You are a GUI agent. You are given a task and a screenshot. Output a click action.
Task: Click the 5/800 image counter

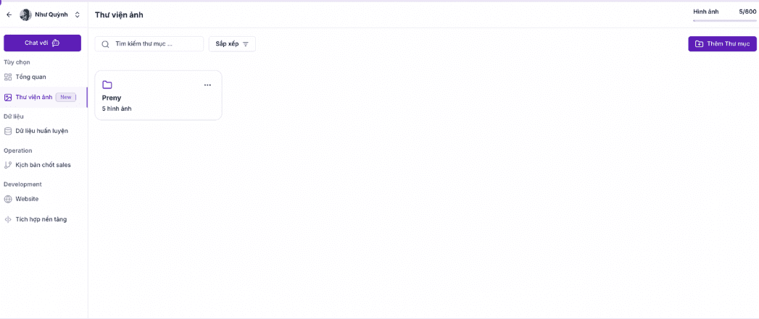point(747,12)
